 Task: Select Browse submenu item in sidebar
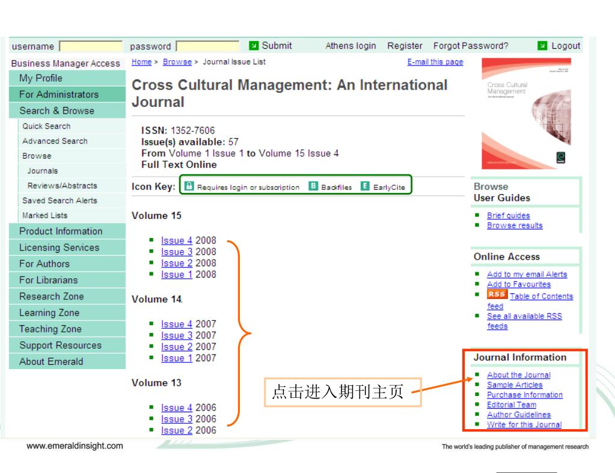point(72,156)
